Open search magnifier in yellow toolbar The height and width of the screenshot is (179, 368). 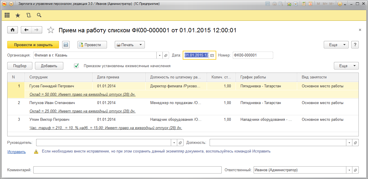click(39, 15)
